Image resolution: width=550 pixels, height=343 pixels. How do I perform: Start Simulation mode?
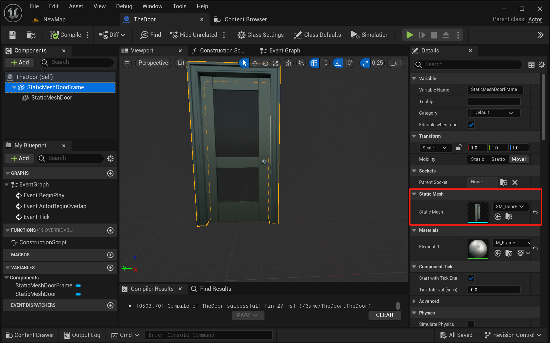tap(370, 35)
